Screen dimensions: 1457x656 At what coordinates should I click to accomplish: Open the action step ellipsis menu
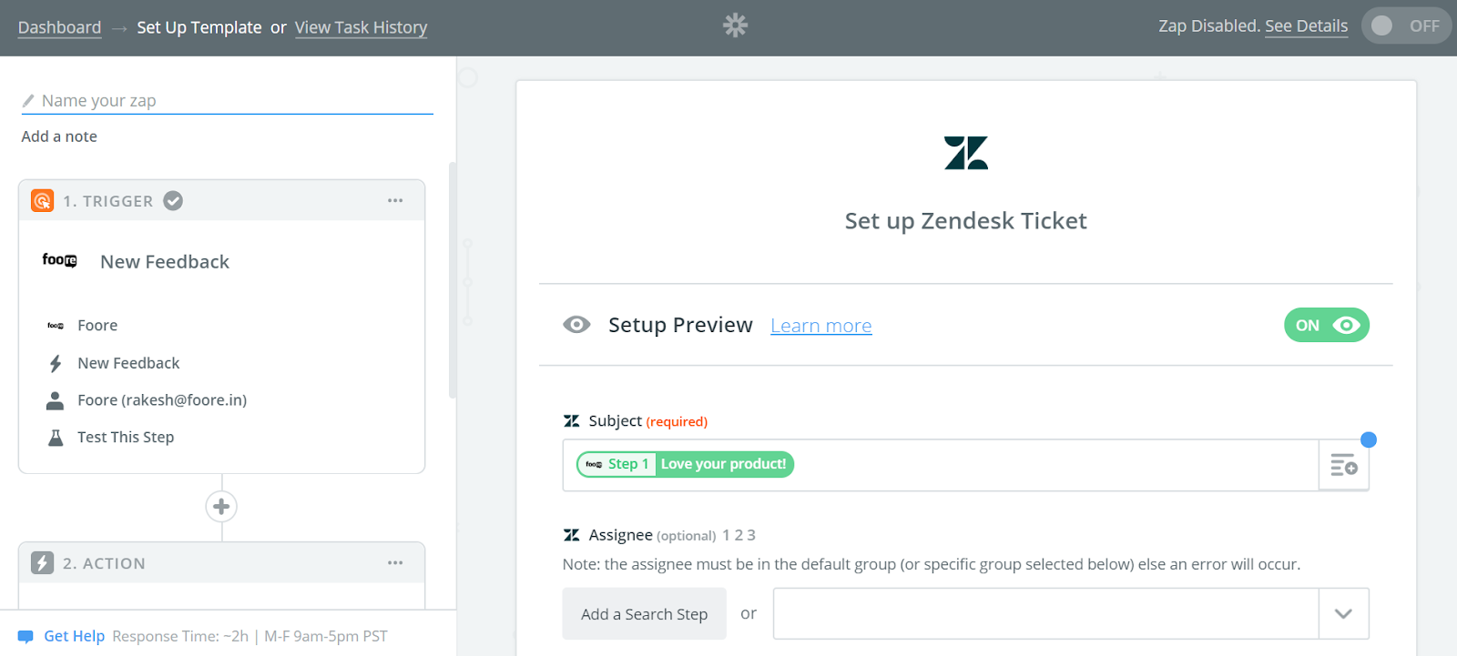tap(395, 563)
